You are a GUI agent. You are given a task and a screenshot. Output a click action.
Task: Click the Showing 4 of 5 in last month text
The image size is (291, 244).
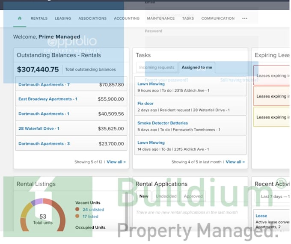click(196, 162)
